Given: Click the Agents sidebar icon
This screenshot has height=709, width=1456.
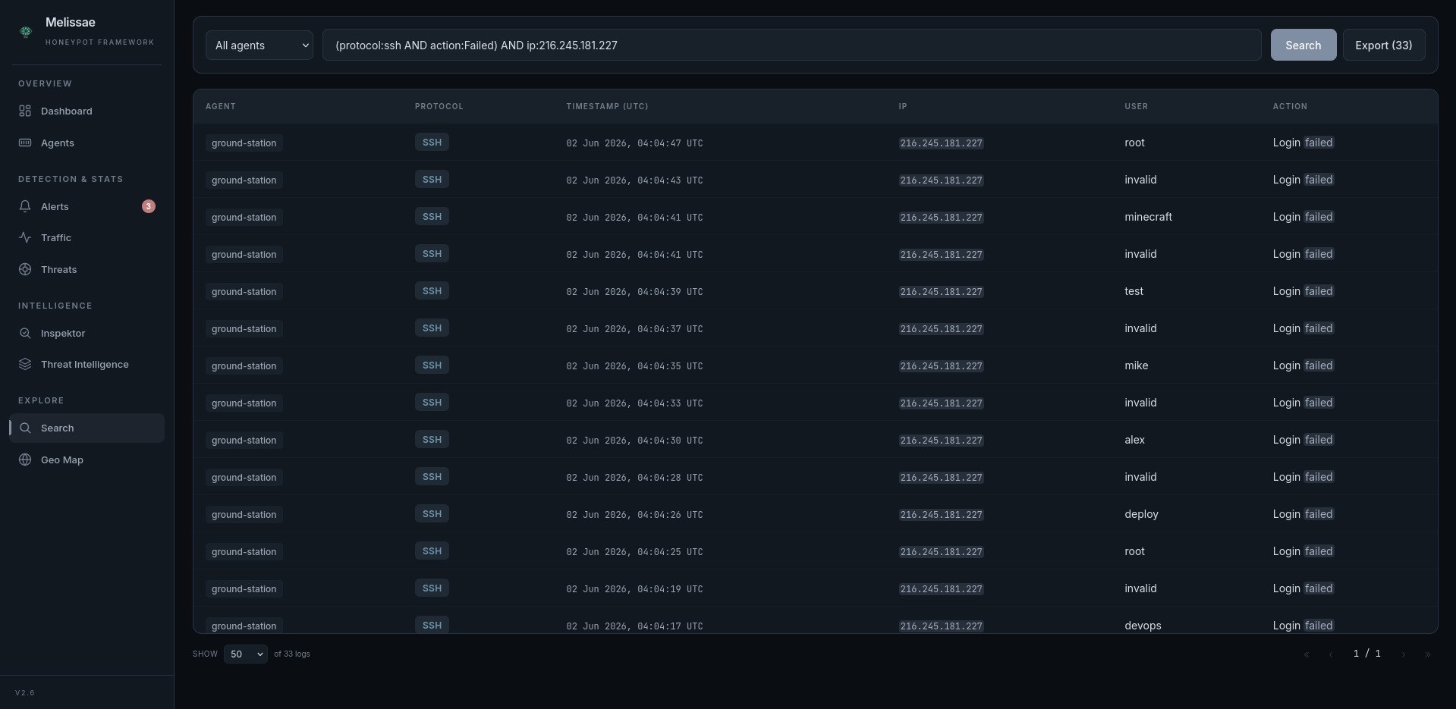Looking at the screenshot, I should [x=25, y=143].
